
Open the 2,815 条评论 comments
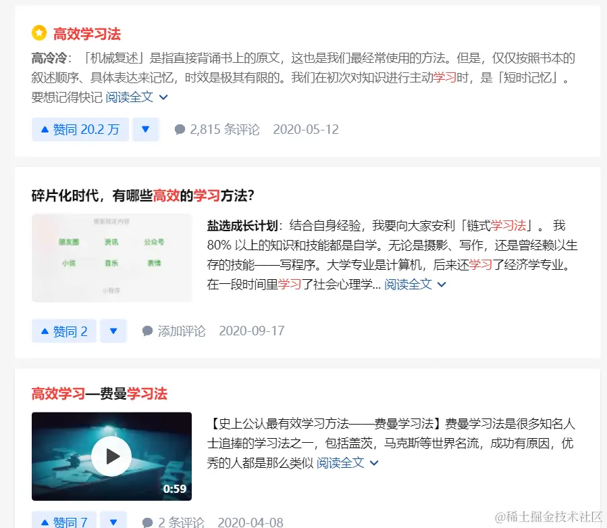217,130
